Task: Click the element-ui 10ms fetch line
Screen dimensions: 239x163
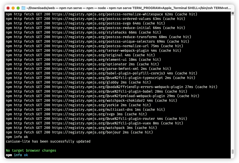Action: [83, 60]
